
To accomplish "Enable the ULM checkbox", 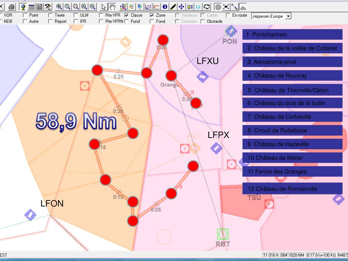I will coord(76,15).
